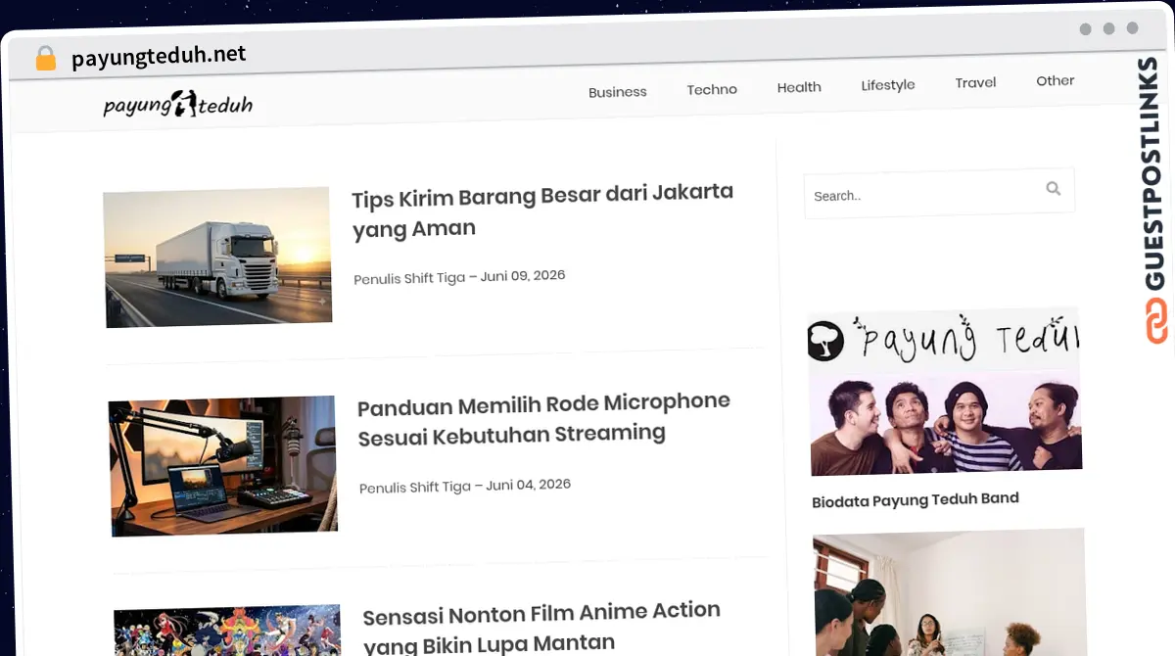Open the Other menu item
The width and height of the screenshot is (1175, 656).
click(1056, 80)
